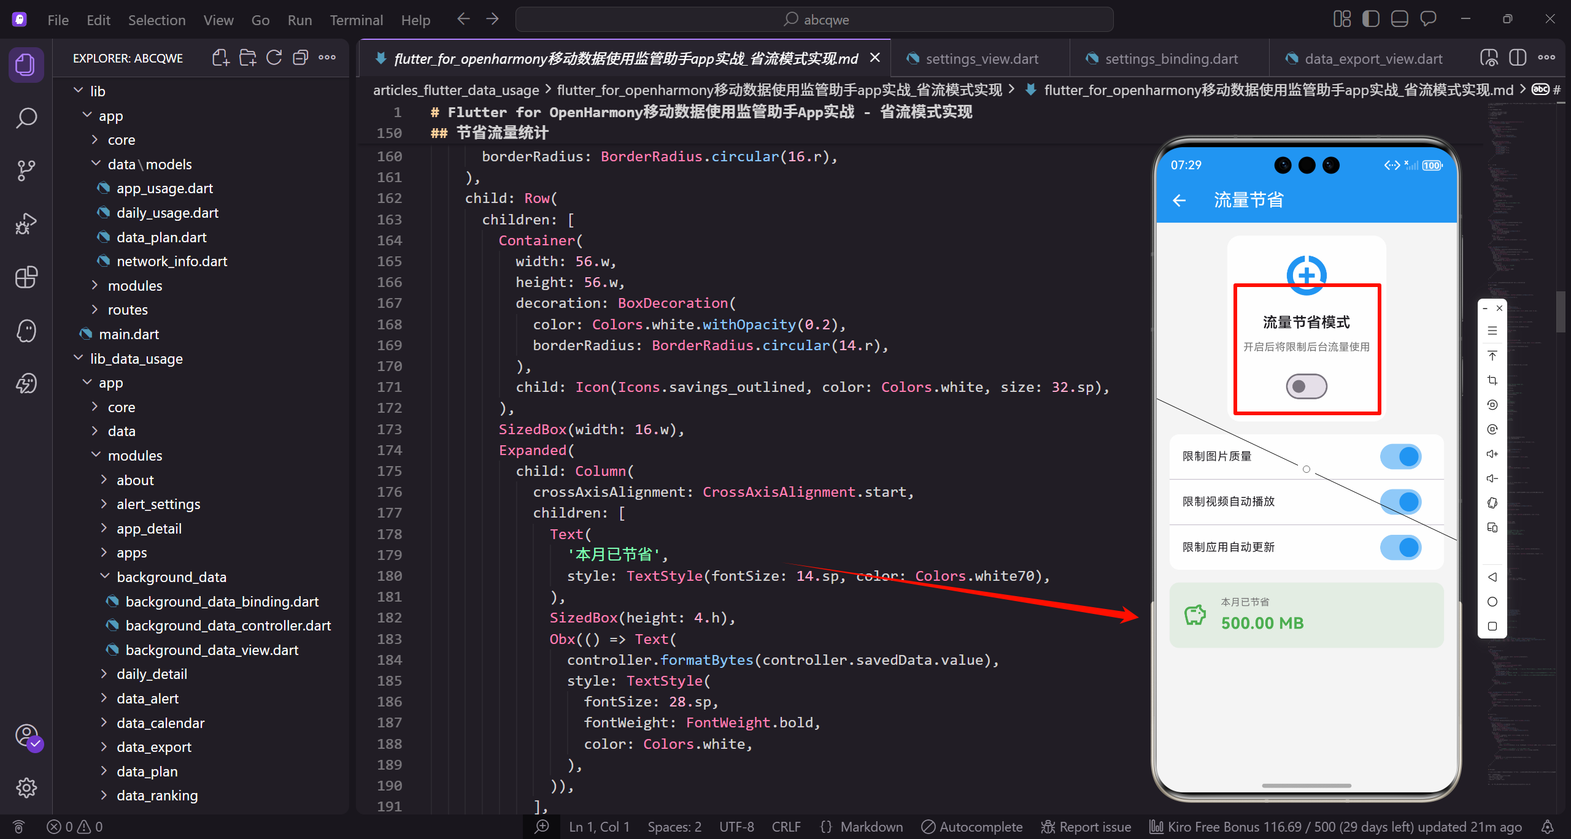This screenshot has height=839, width=1571.
Task: Toggle primary sidebar visibility in title bar
Action: (x=1370, y=19)
